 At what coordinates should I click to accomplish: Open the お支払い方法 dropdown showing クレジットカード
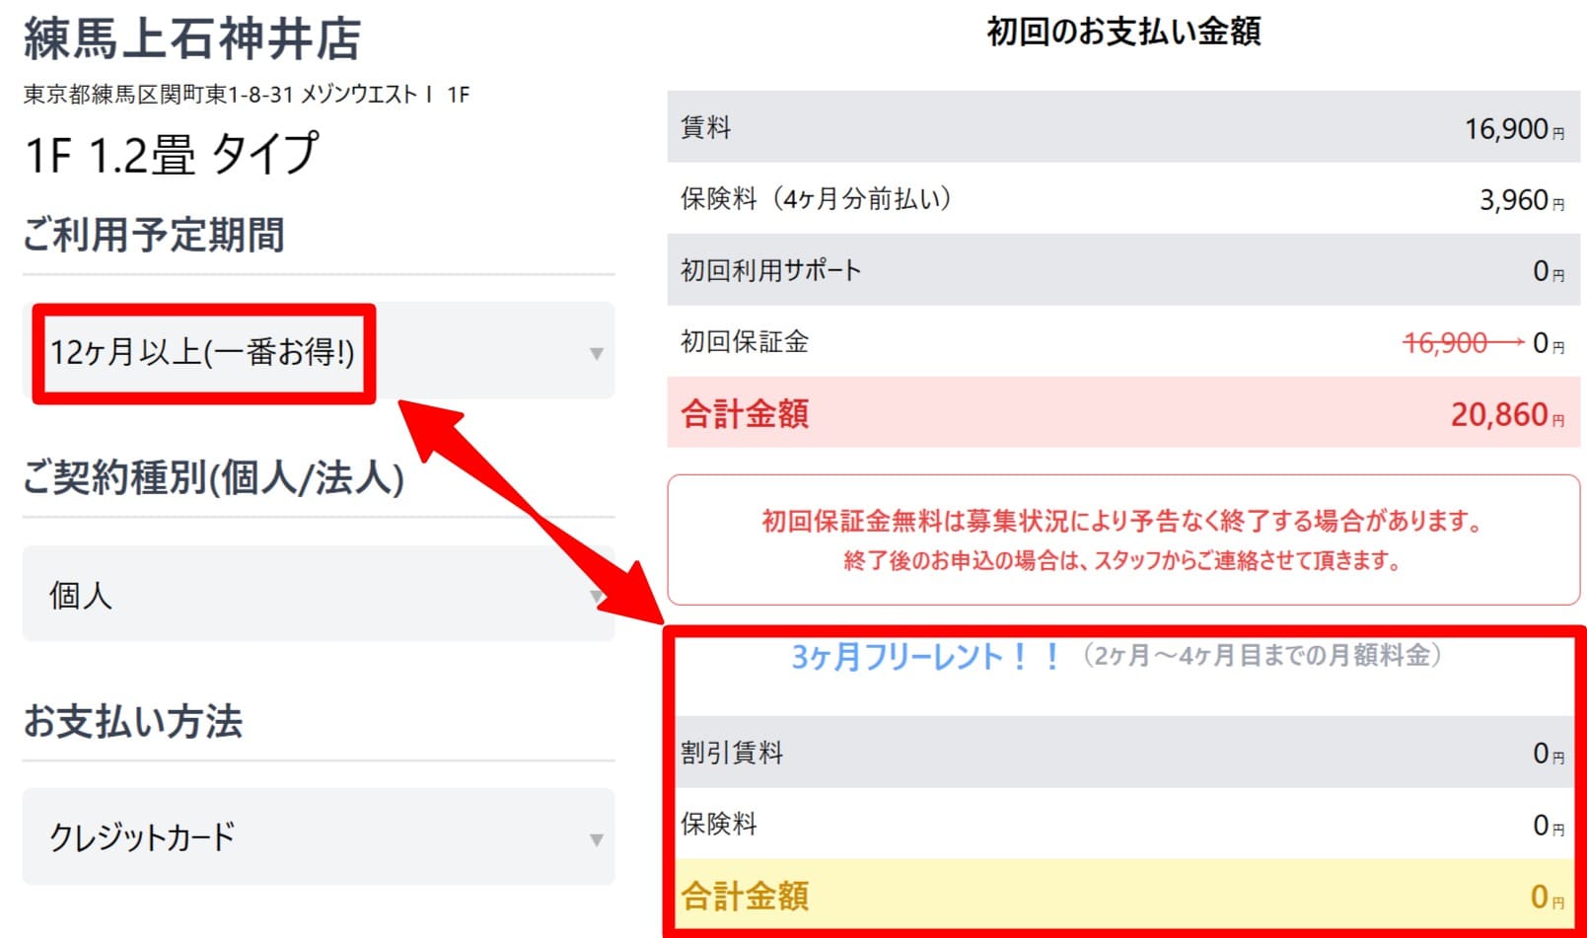coord(318,836)
